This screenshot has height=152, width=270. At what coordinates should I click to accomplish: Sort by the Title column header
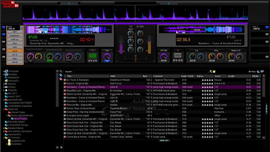88,76
